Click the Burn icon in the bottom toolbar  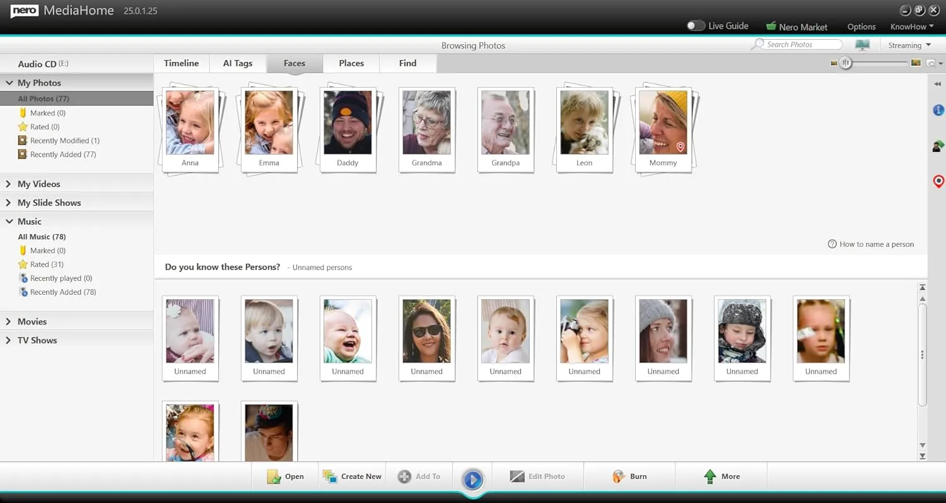618,476
